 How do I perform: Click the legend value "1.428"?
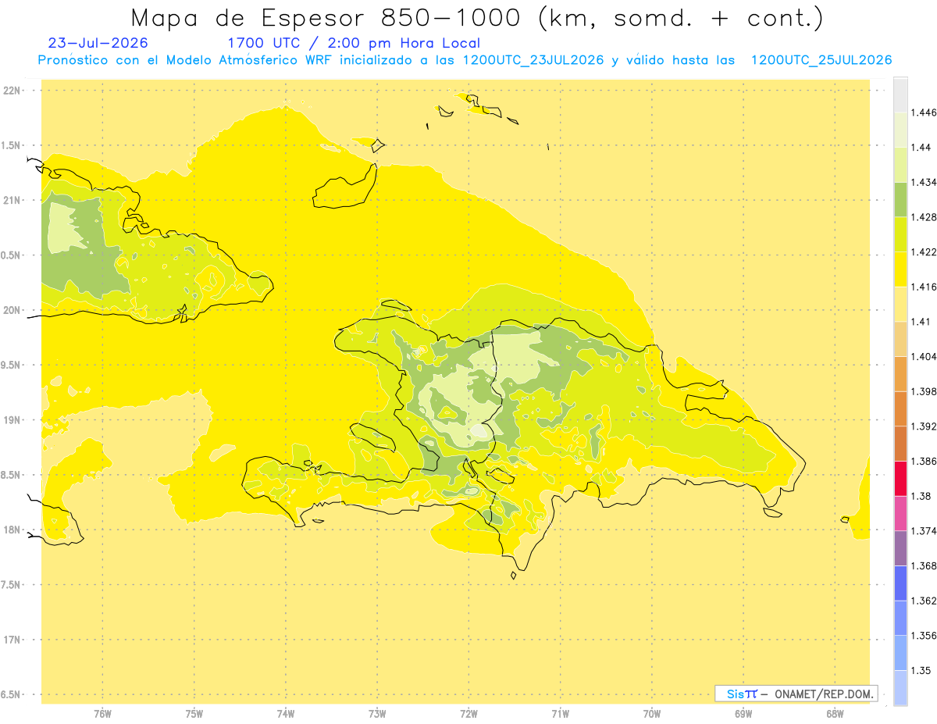click(924, 217)
